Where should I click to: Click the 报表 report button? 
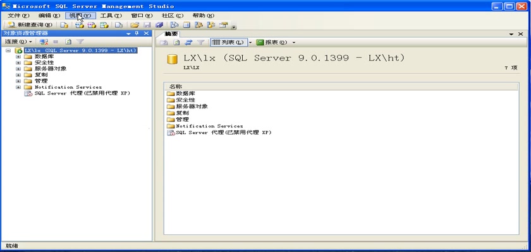[x=272, y=42]
